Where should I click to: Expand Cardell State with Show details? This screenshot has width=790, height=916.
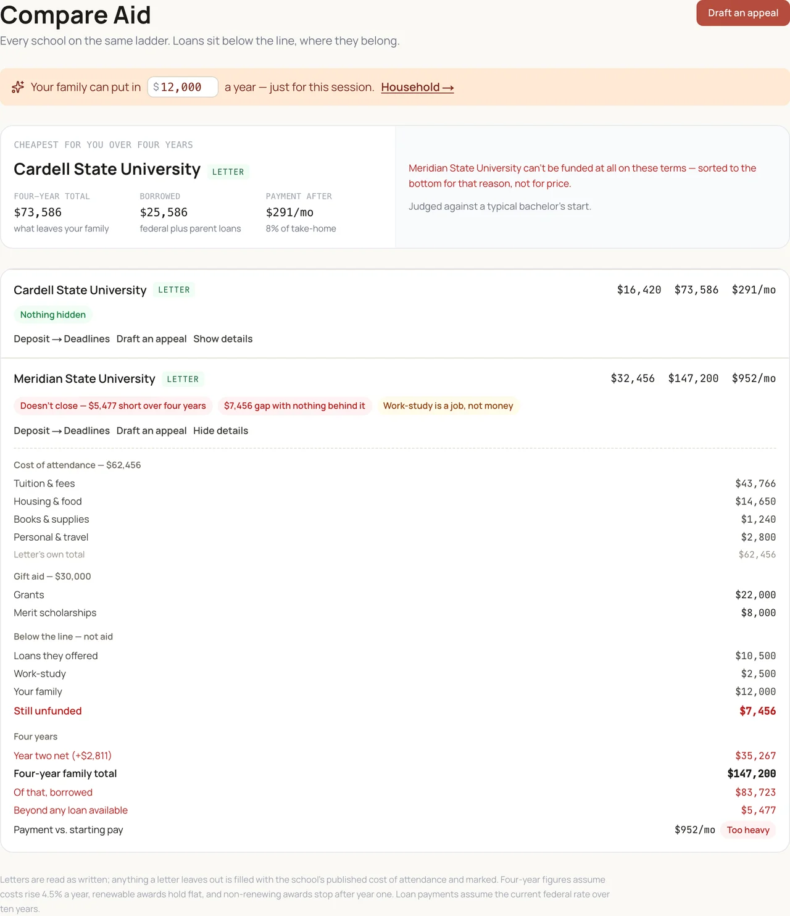[x=223, y=339]
